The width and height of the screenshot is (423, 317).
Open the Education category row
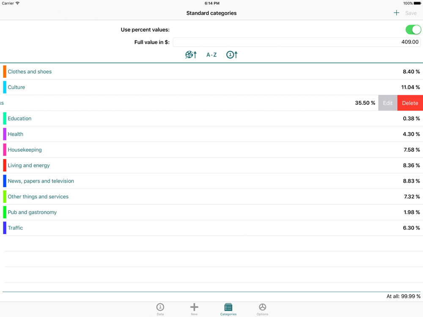(211, 118)
